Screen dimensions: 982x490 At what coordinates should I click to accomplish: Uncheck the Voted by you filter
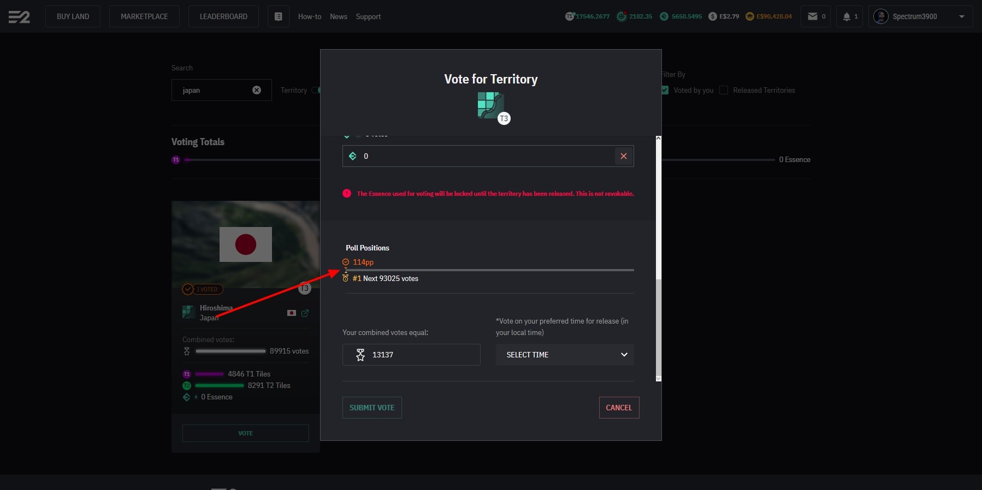coord(665,90)
